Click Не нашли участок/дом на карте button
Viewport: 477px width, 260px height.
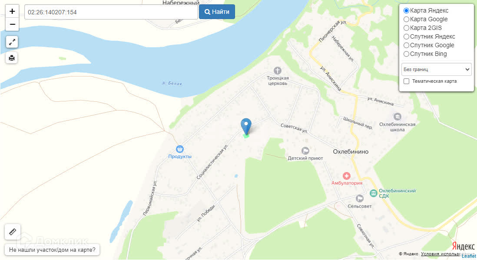52,250
